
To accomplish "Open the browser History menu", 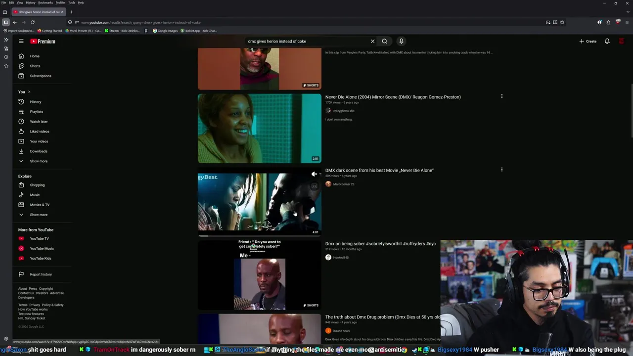I will (31, 2).
